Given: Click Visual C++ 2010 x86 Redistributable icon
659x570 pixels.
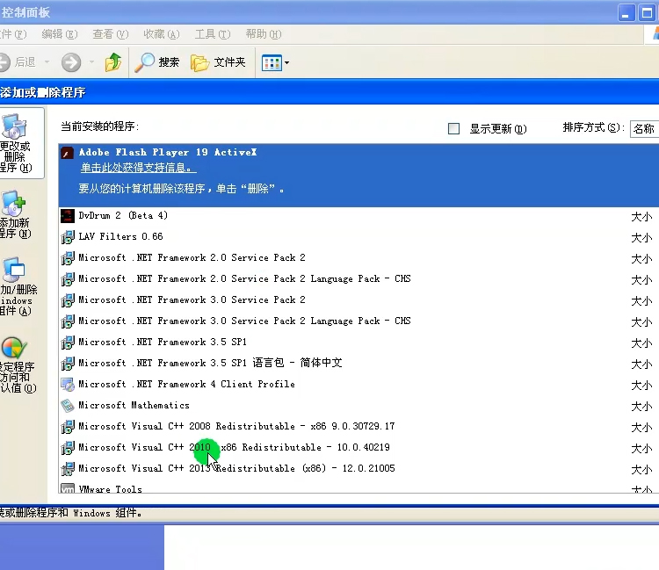Looking at the screenshot, I should [x=68, y=447].
